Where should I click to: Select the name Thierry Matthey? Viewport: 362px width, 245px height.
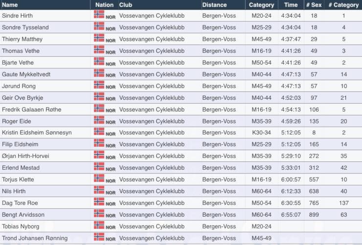[22, 39]
